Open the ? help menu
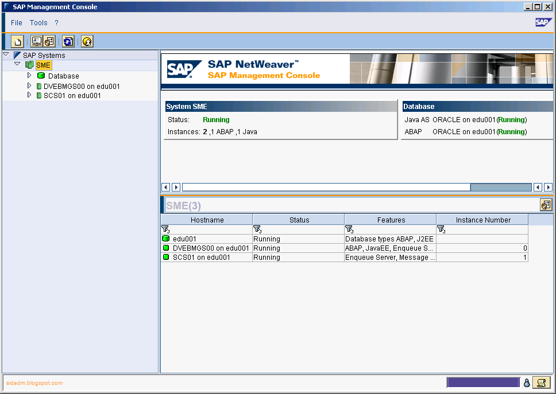The width and height of the screenshot is (556, 394). [56, 23]
